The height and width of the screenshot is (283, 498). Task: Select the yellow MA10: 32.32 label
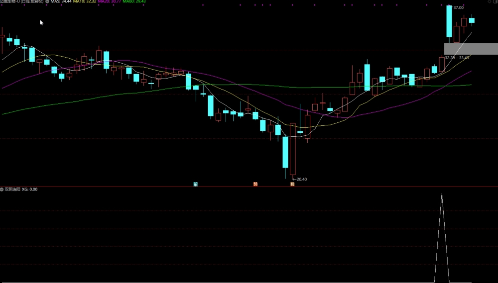point(85,1)
